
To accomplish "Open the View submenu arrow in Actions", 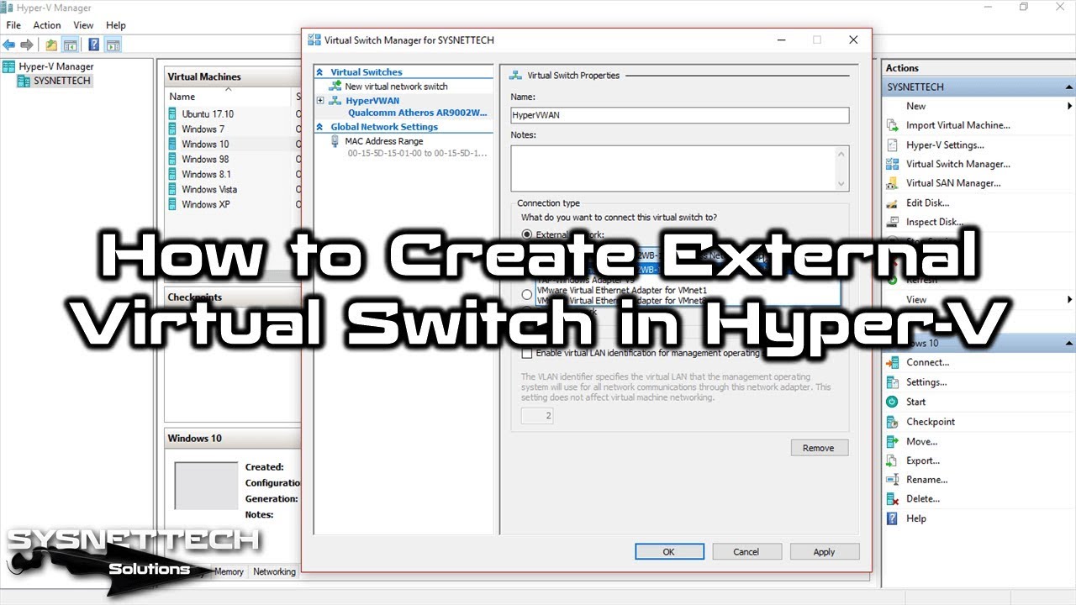I will coord(1069,299).
